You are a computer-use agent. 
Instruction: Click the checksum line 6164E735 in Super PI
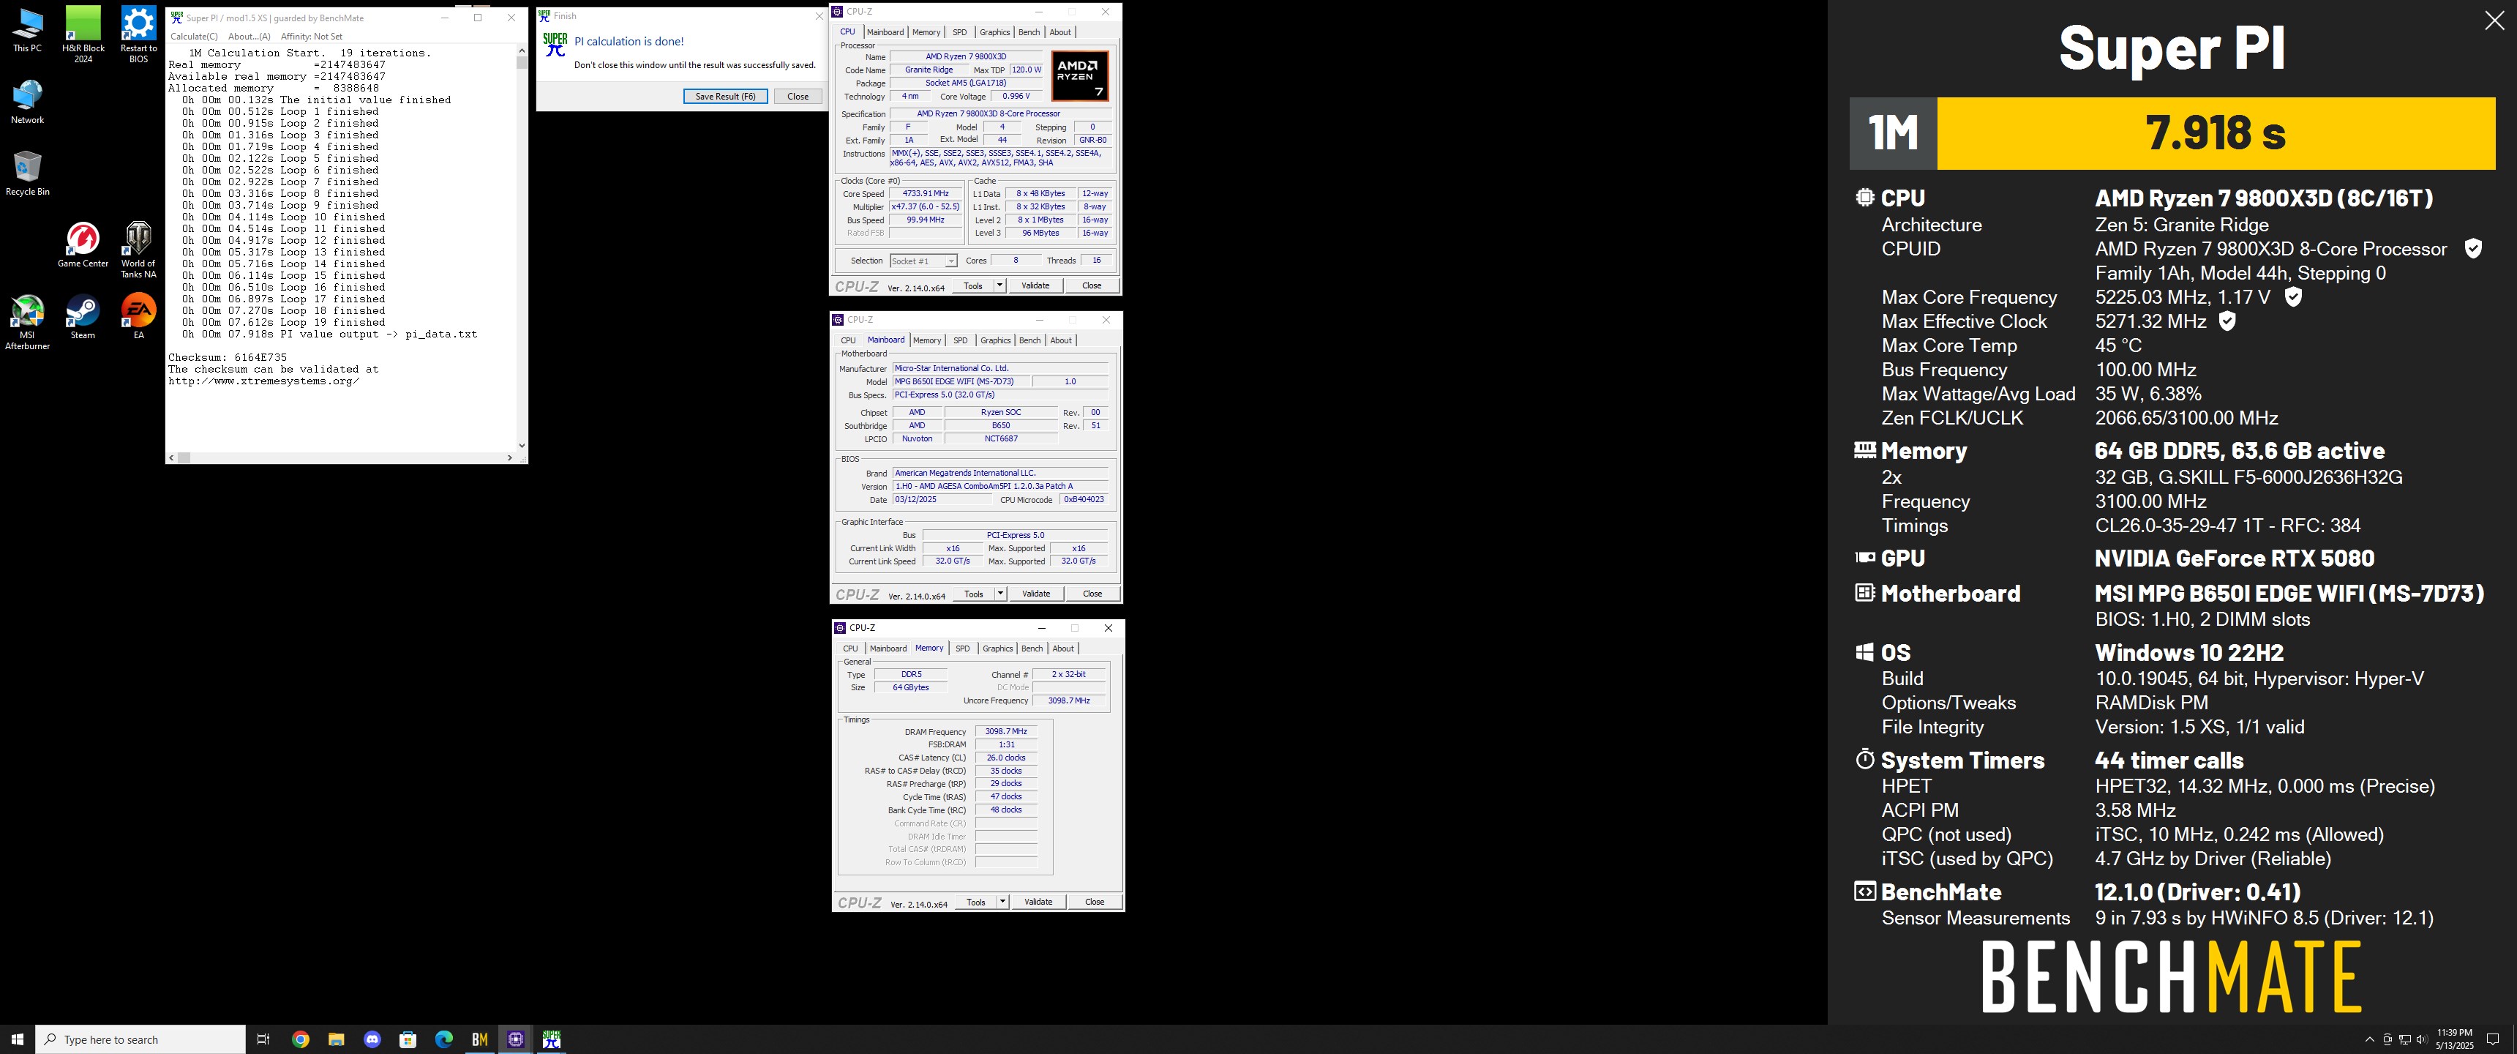click(x=228, y=358)
